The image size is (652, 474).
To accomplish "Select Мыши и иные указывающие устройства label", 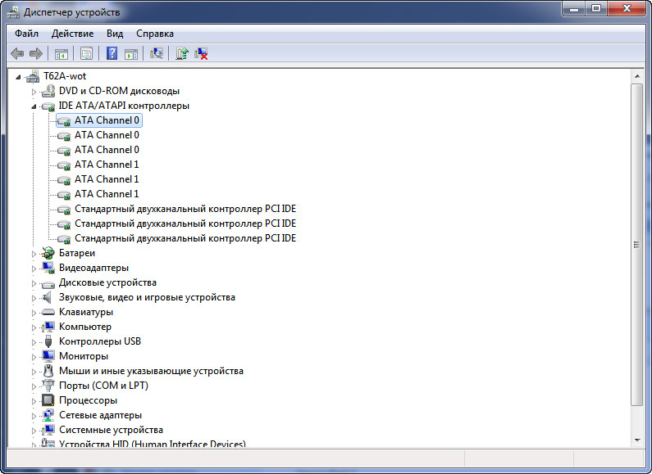I will [x=152, y=371].
